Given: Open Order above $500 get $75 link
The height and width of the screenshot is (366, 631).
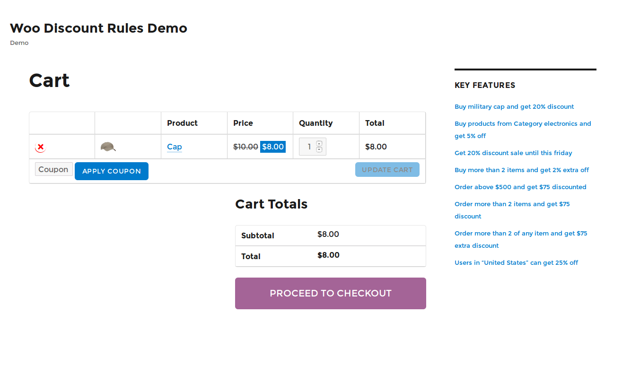Looking at the screenshot, I should (520, 187).
